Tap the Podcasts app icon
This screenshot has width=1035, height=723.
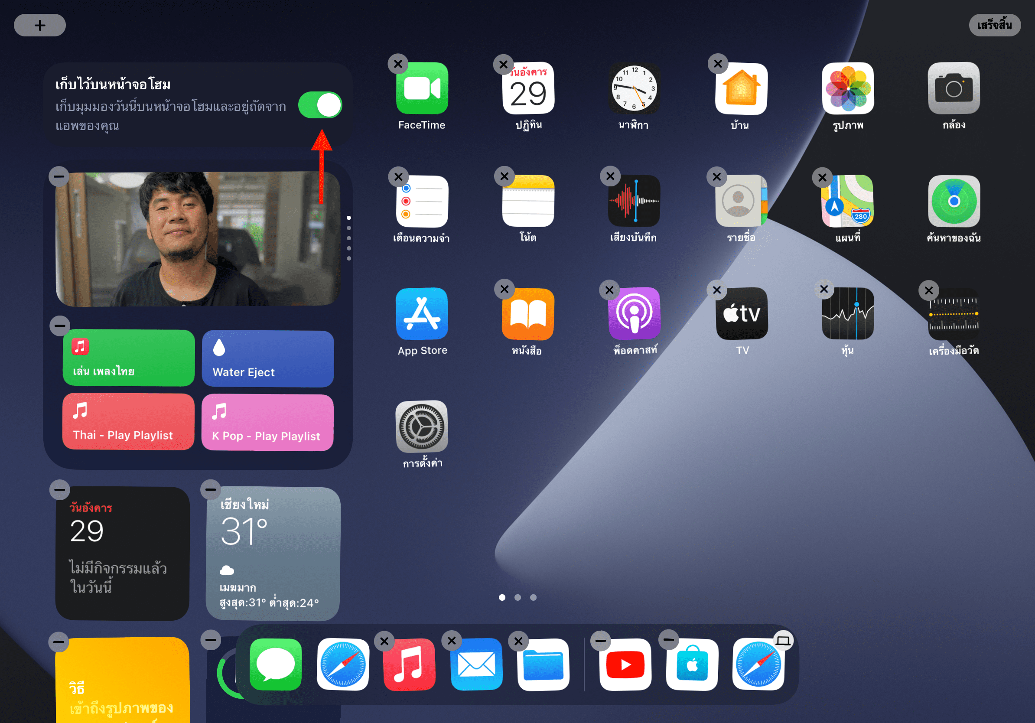634,314
